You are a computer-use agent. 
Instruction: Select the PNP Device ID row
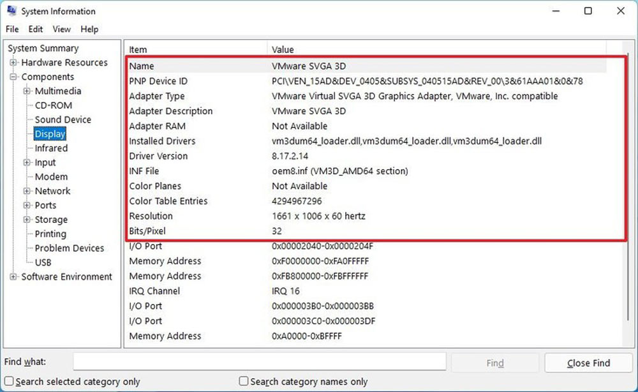366,81
